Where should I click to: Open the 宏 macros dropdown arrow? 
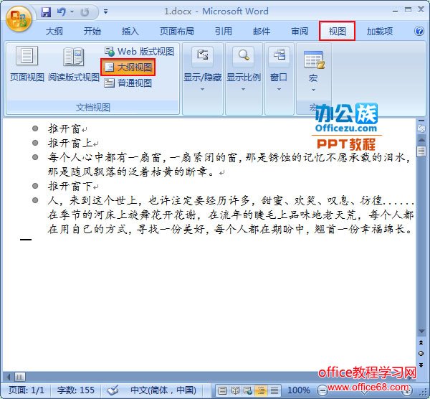(x=313, y=90)
